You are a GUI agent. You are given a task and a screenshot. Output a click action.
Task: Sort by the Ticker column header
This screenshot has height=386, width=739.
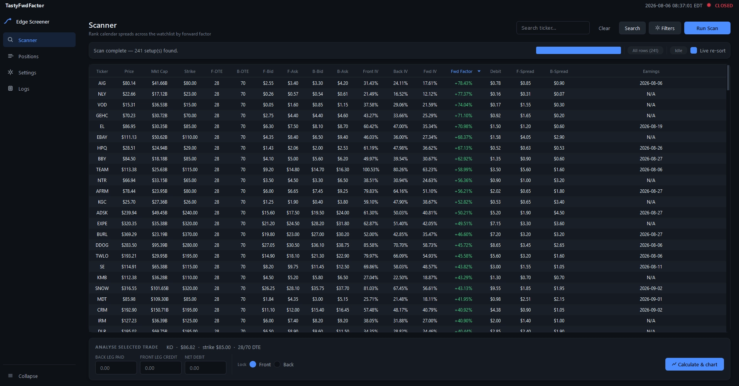[102, 71]
